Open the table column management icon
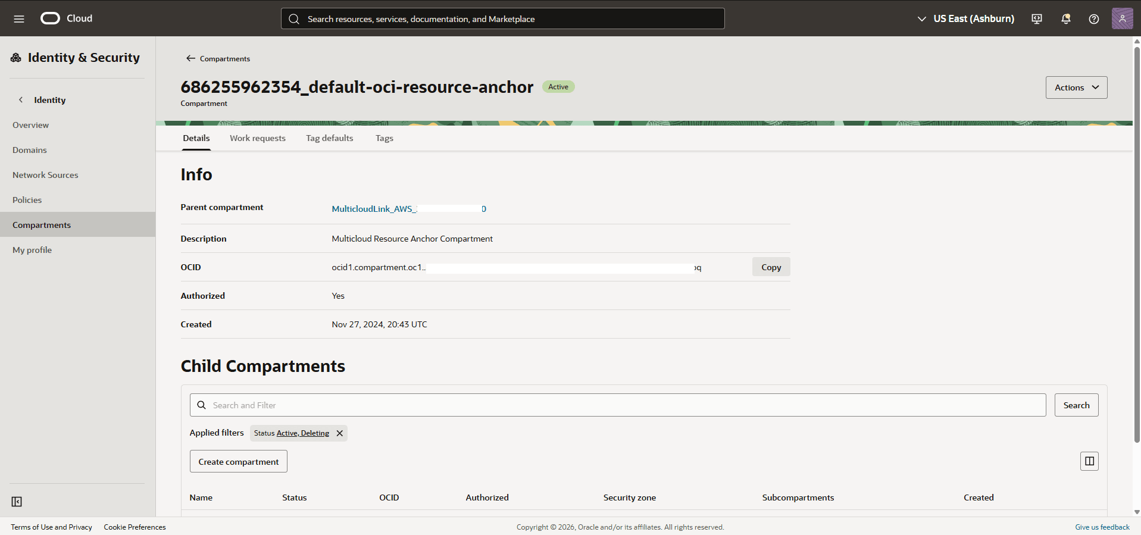The image size is (1141, 535). point(1089,461)
